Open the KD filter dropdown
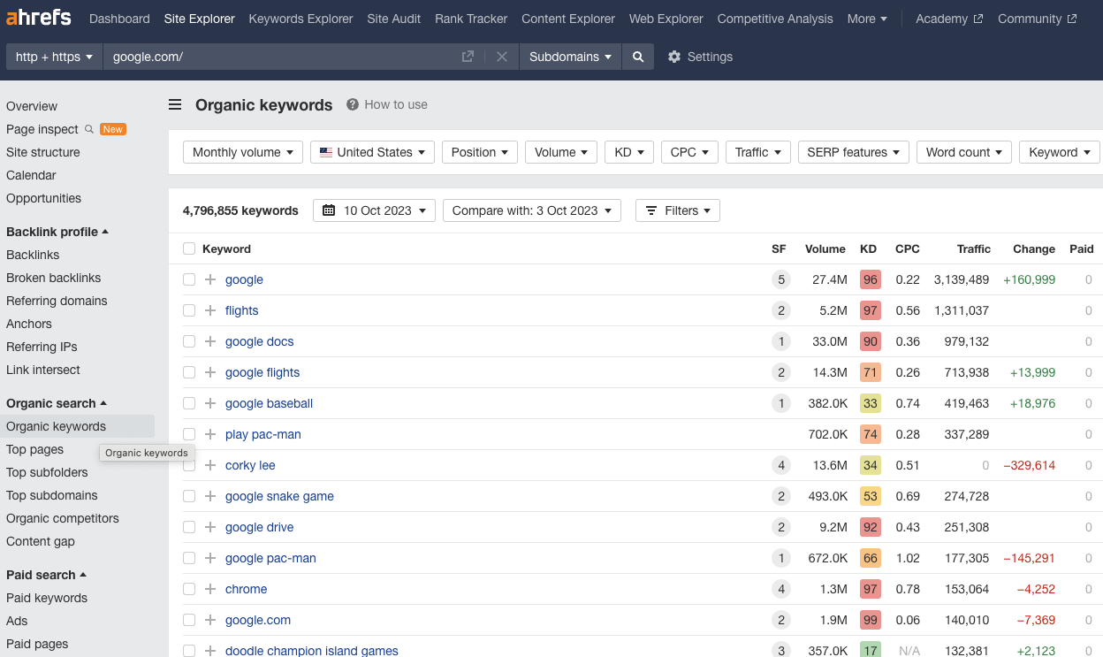This screenshot has height=657, width=1103. [x=630, y=152]
